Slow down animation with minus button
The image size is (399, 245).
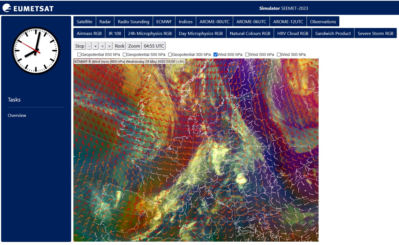89,46
